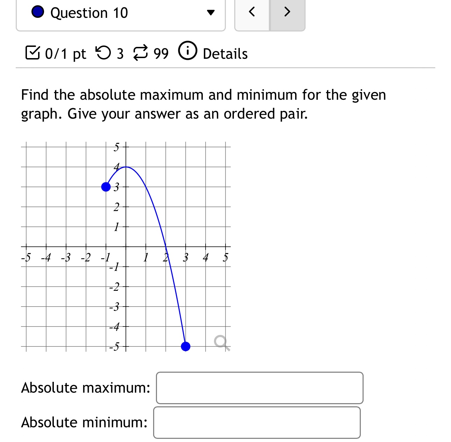Click the blue status dot beside Question 10

(x=37, y=12)
